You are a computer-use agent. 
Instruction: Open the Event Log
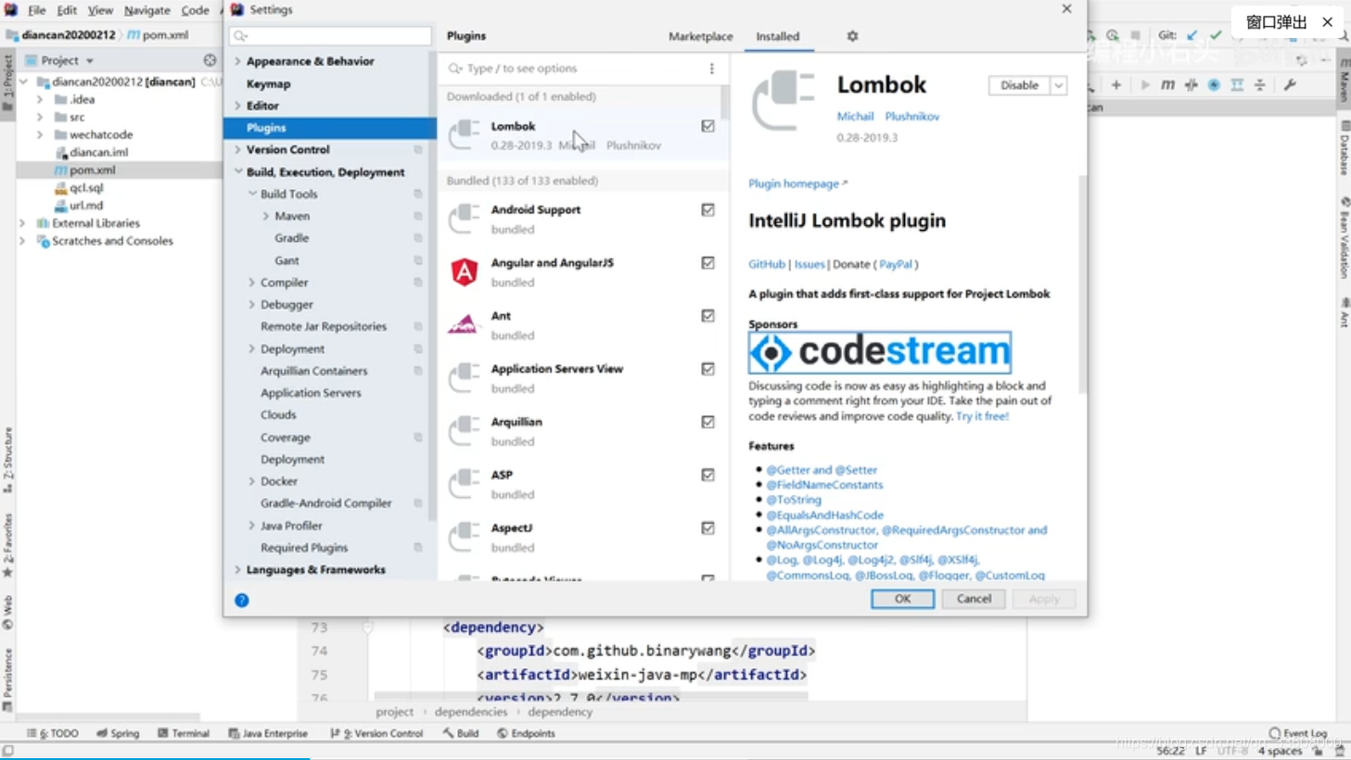coord(1298,733)
